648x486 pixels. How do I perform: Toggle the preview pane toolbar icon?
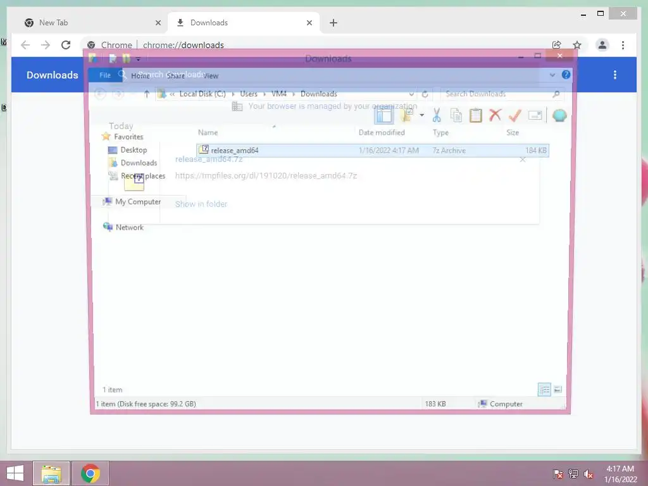[384, 115]
